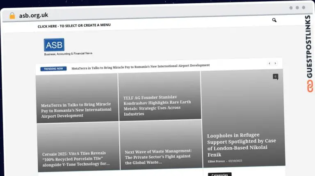
Task: Click author name Elliot Preece
Action: pos(216,161)
